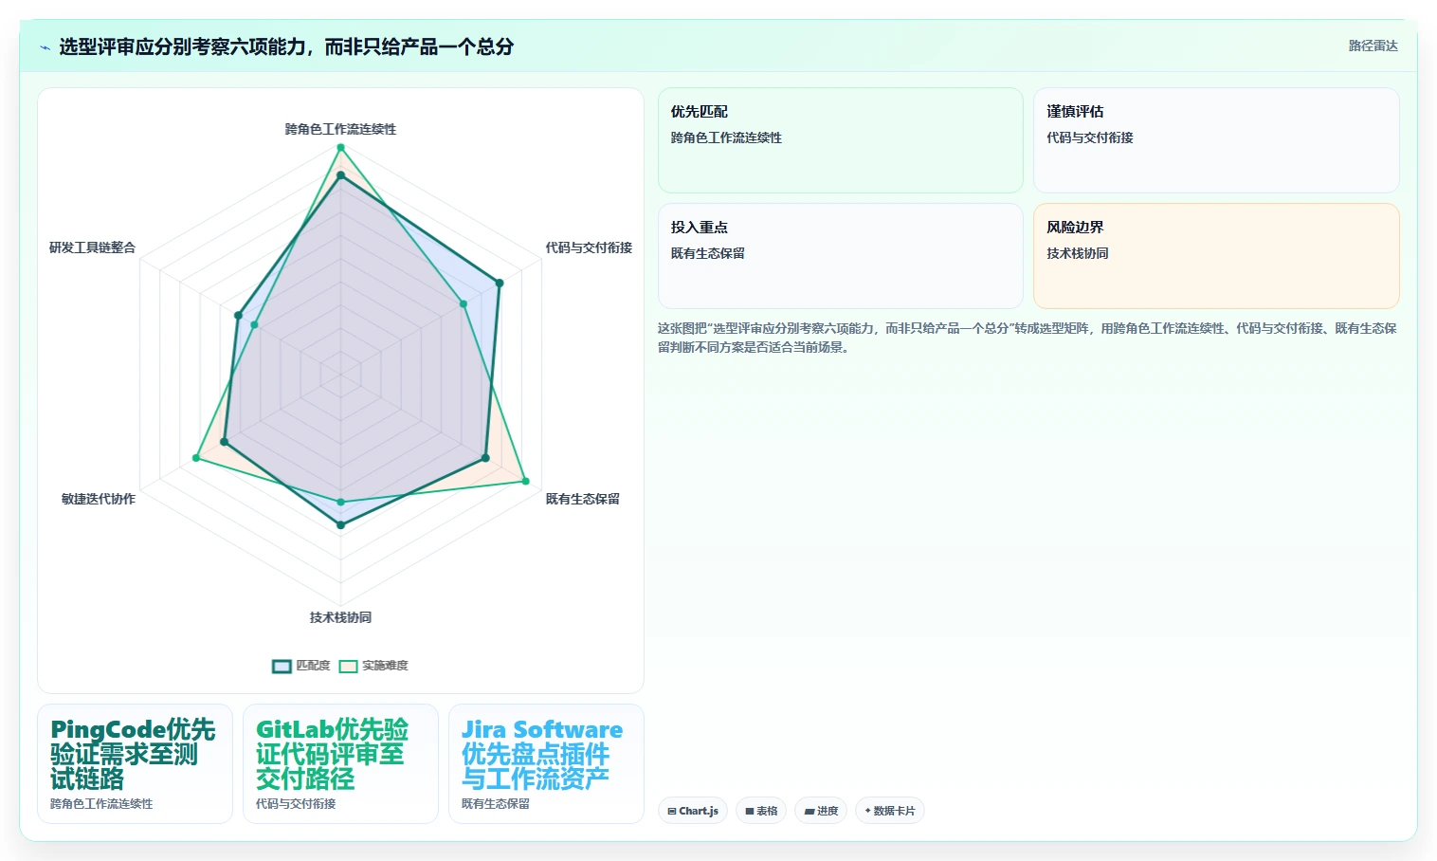1437x861 pixels.
Task: Select the Chart.js tag
Action: tap(693, 811)
